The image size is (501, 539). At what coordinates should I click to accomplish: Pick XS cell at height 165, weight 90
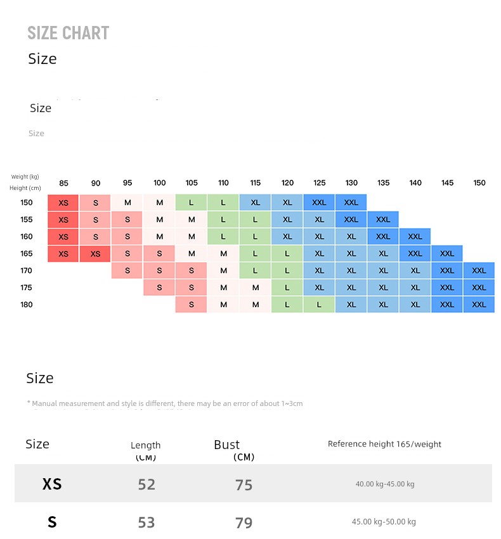[x=95, y=253]
